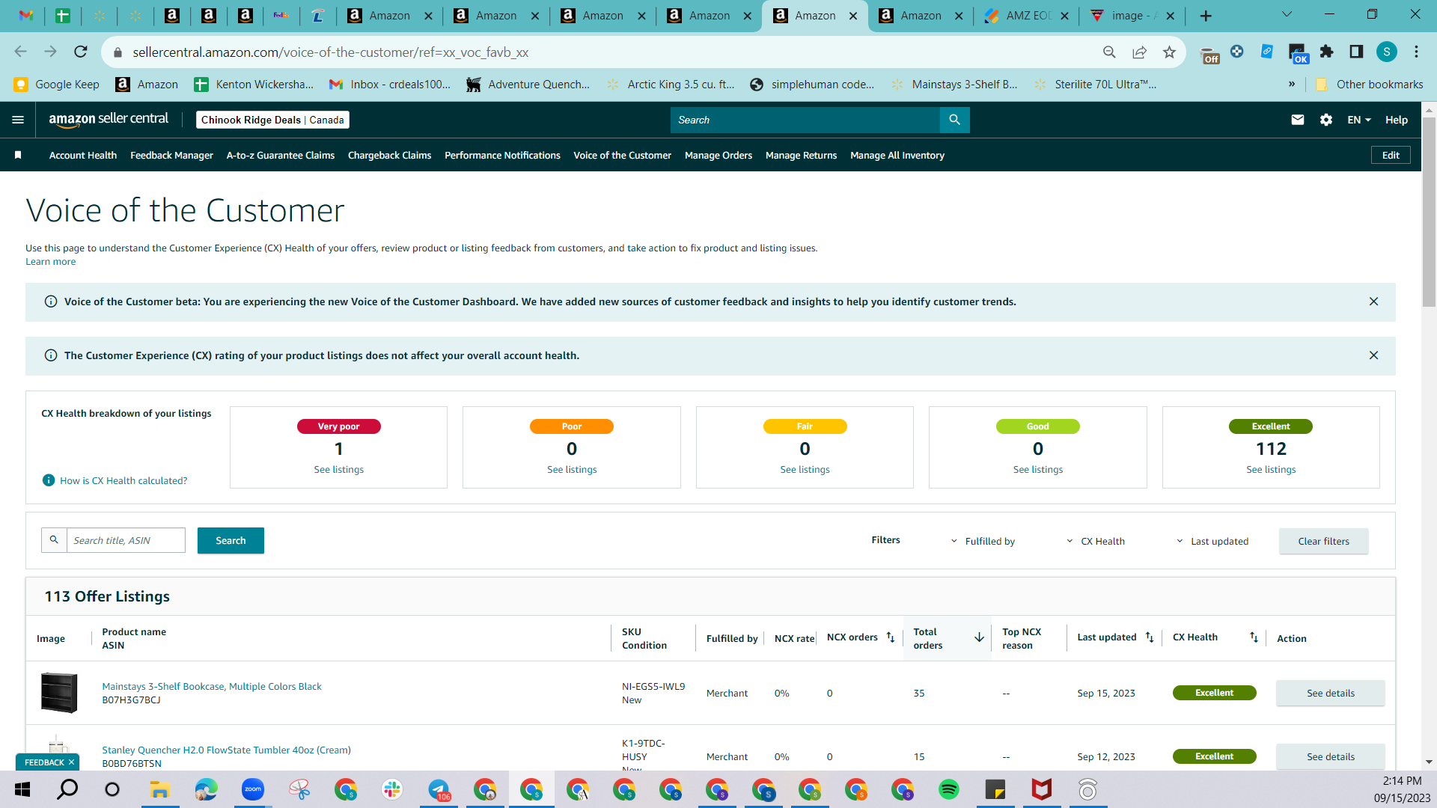Open Account Health menu item
Image resolution: width=1437 pixels, height=808 pixels.
[x=83, y=155]
